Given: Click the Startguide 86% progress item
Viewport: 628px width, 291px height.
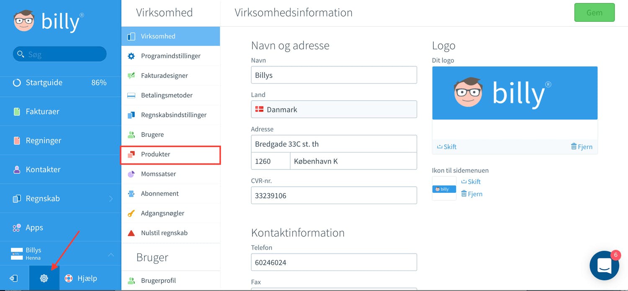Looking at the screenshot, I should point(61,83).
